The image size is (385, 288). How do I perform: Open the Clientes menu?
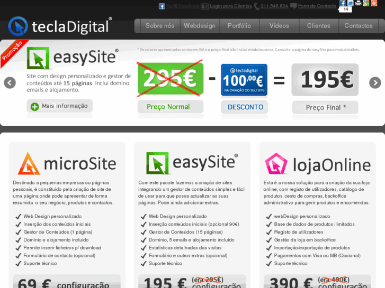[319, 26]
